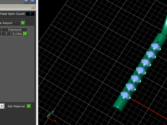This screenshot has height=125, width=167.
Task: Click the blue left arrow button
Action: 26,1
